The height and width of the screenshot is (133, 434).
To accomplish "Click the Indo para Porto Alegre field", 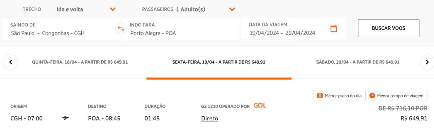I will [x=180, y=29].
